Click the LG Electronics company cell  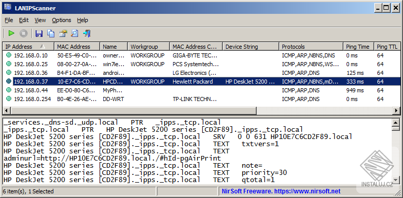coord(194,73)
